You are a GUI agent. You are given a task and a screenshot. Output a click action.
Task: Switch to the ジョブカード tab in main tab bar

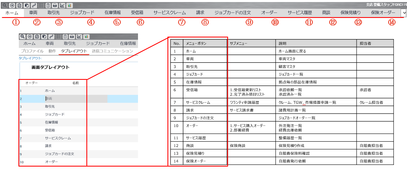(81, 13)
